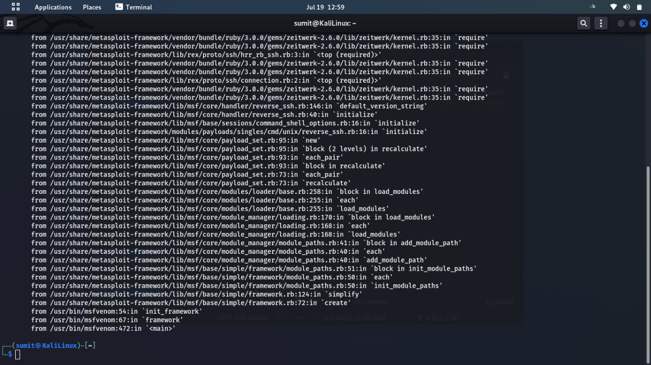The image size is (651, 365).
Task: Open the Activities overview grid icon
Action: [15, 7]
